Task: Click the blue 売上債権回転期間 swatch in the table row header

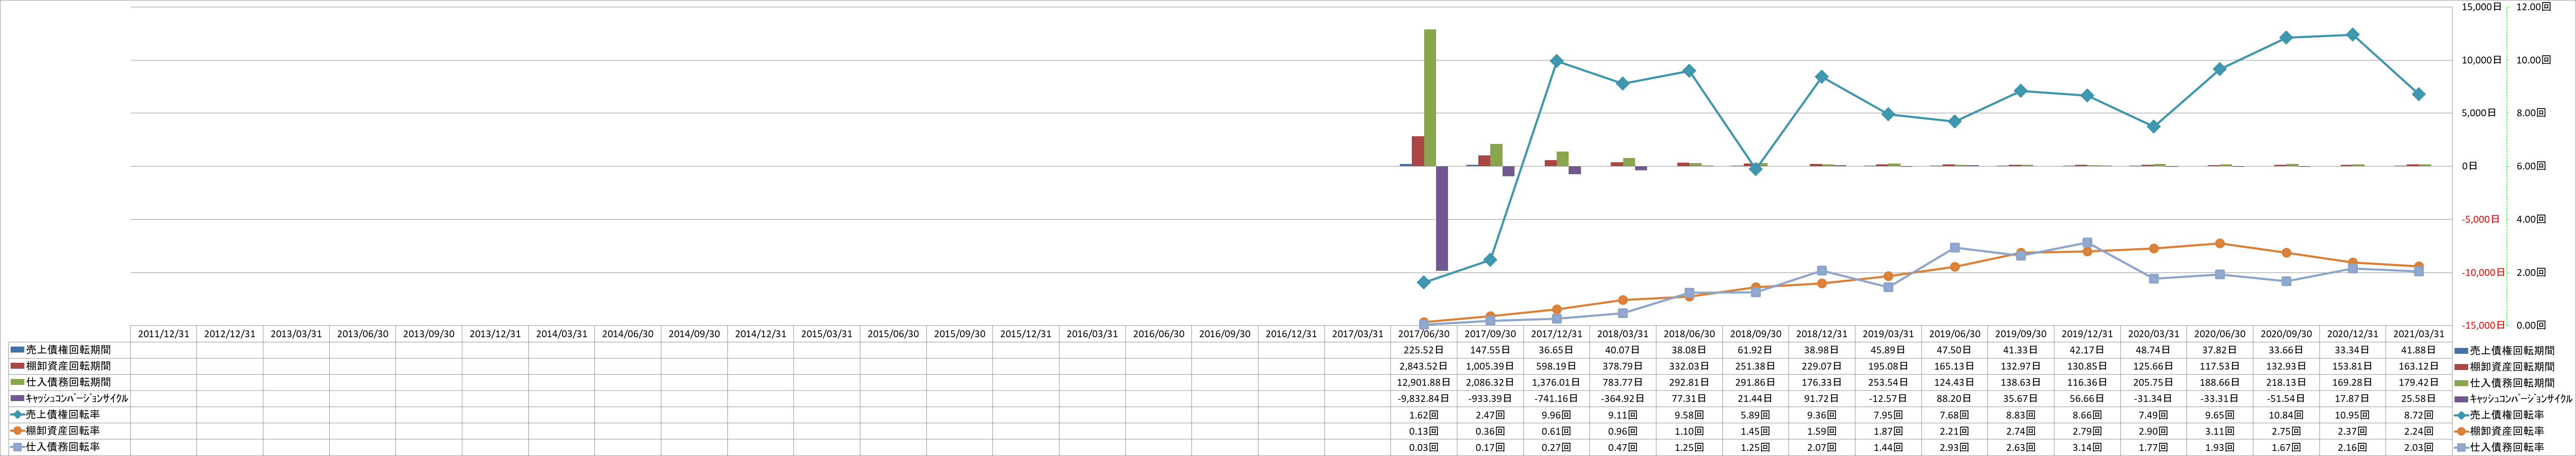Action: [17, 350]
